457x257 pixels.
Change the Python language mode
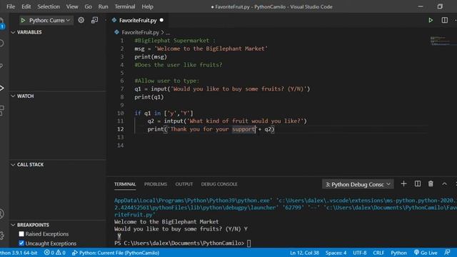pyautogui.click(x=398, y=253)
